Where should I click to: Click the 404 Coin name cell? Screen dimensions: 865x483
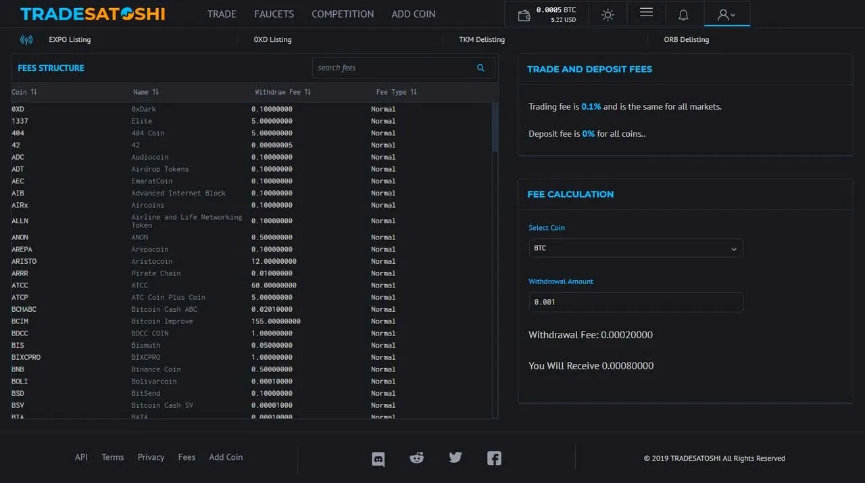click(x=148, y=133)
